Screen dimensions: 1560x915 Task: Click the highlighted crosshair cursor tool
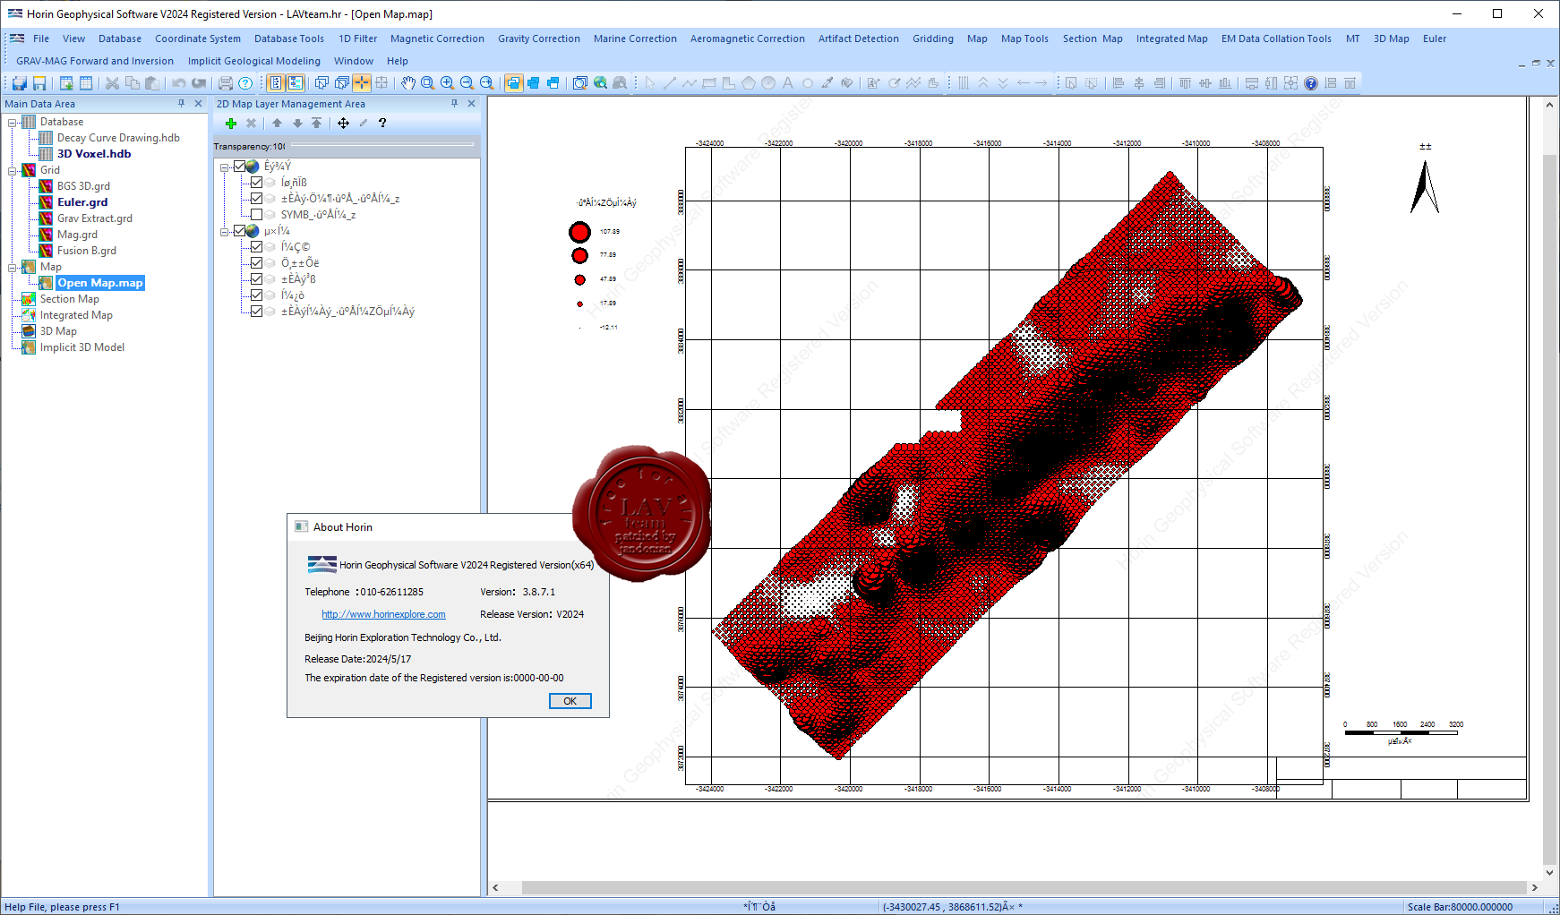[x=362, y=83]
